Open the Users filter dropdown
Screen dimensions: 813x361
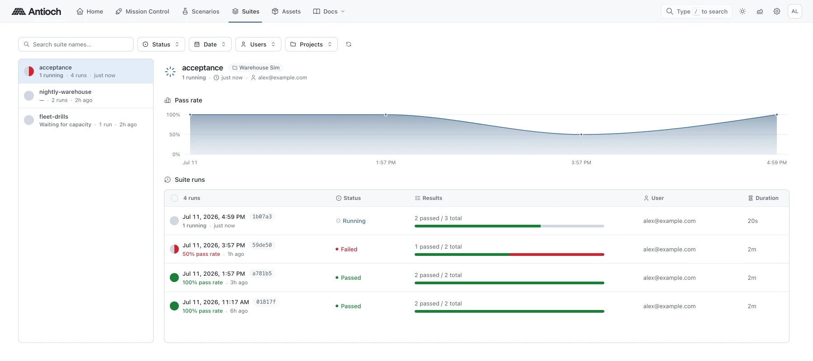[258, 44]
